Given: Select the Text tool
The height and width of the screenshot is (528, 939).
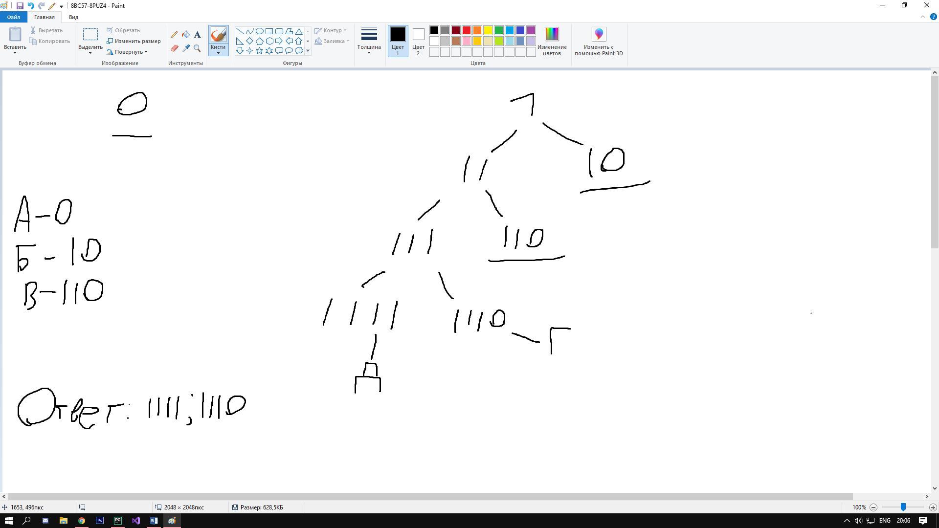Looking at the screenshot, I should 197,35.
